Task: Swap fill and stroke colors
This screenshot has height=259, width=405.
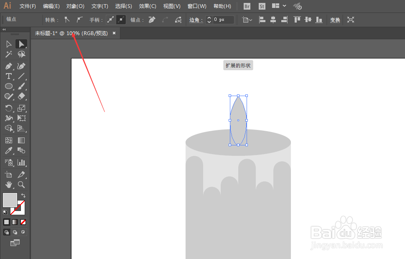Action: click(x=23, y=196)
